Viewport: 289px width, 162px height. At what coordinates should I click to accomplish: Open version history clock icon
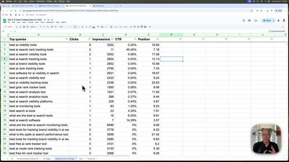[244, 21]
